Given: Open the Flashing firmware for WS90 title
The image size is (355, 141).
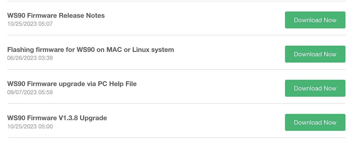Looking at the screenshot, I should point(90,50).
